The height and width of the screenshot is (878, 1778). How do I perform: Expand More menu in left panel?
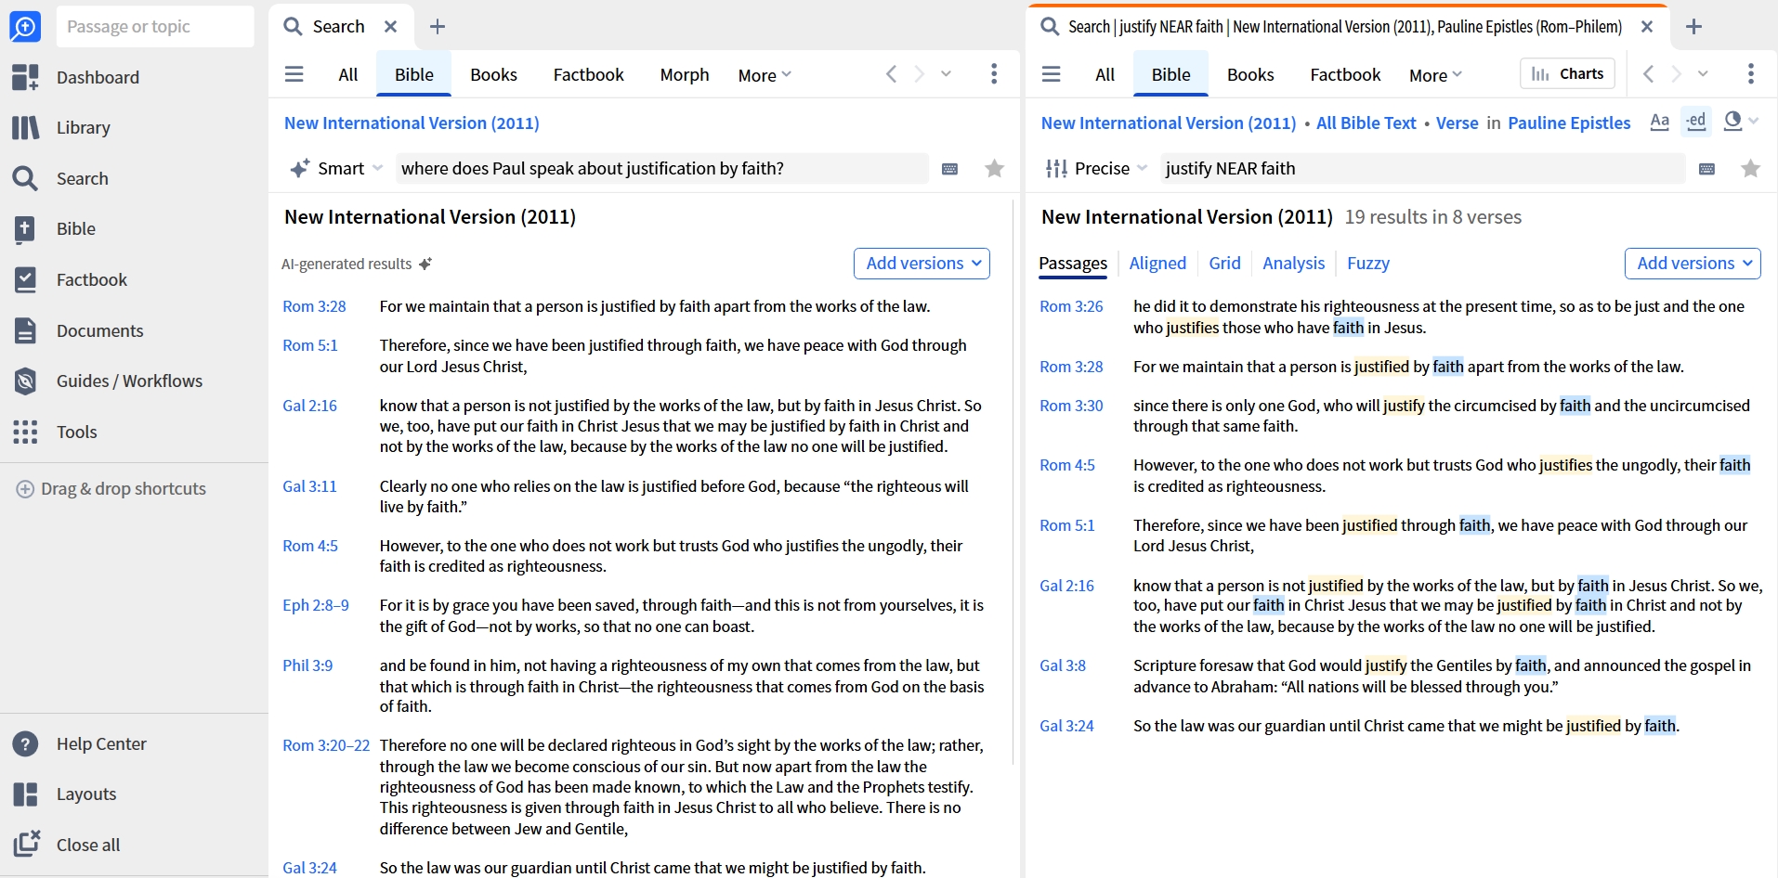pos(765,75)
